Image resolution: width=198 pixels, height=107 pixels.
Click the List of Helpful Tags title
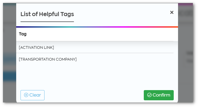[x=47, y=14]
